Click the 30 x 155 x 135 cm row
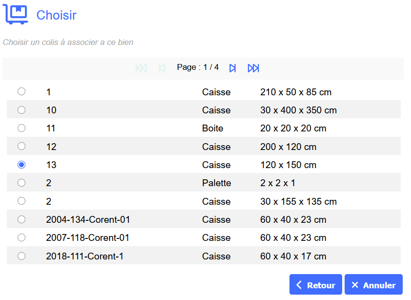The height and width of the screenshot is (300, 411). click(x=298, y=201)
